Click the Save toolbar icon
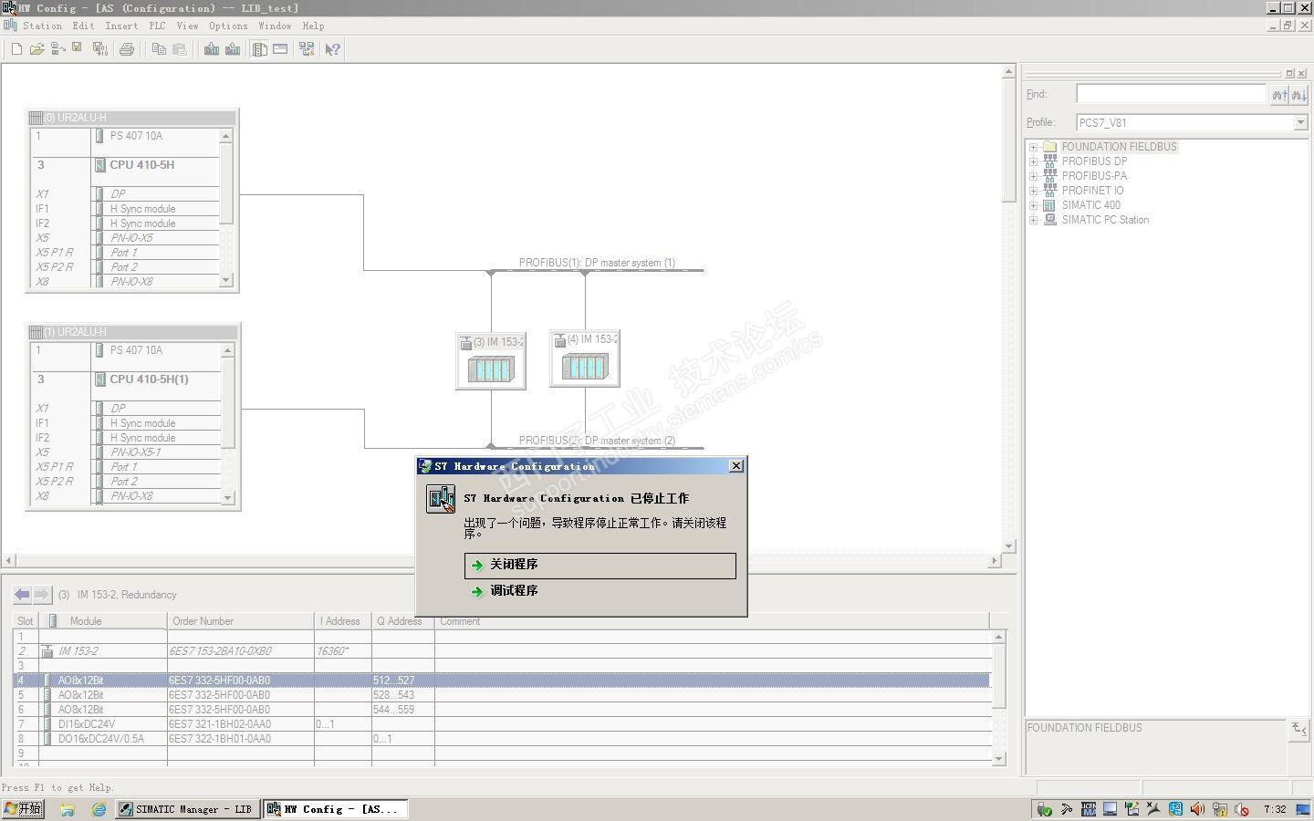 coord(78,49)
